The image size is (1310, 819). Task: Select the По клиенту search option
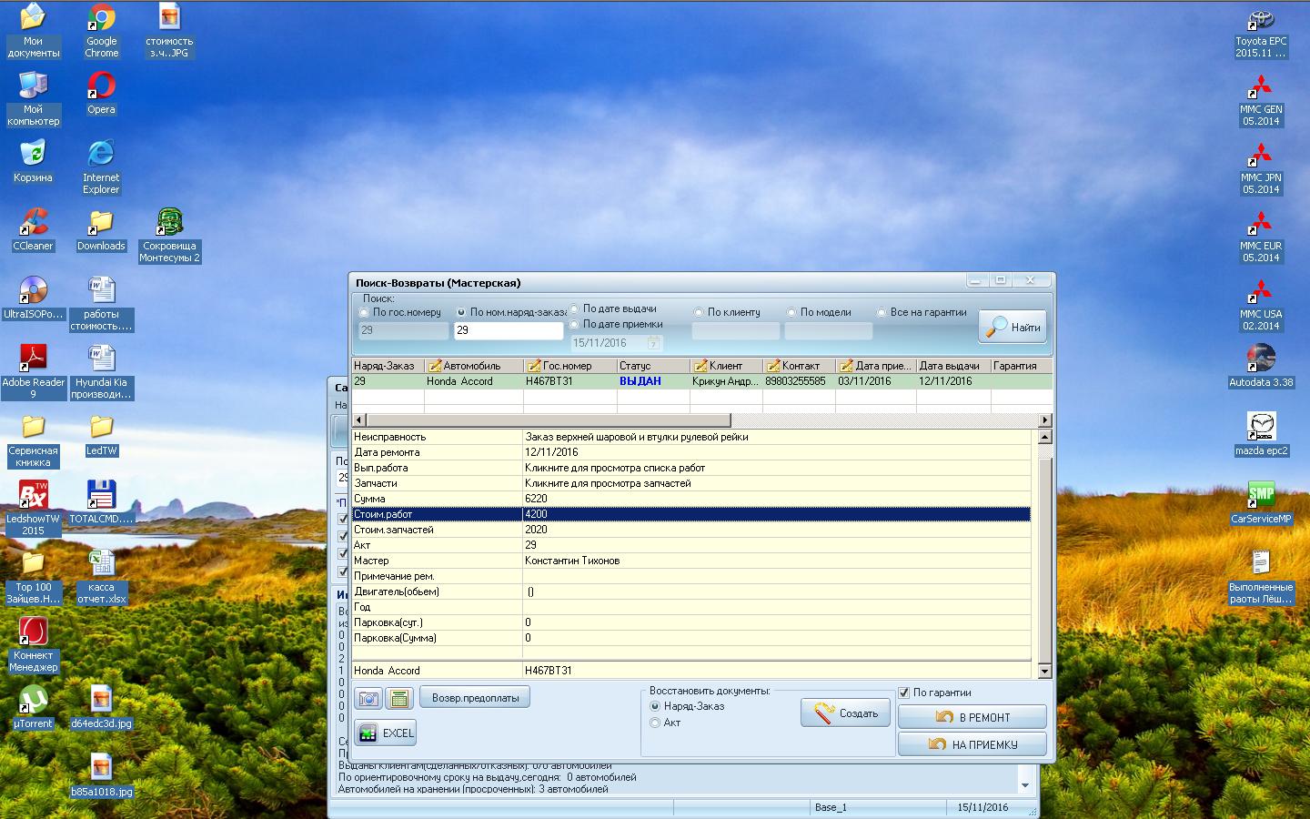pyautogui.click(x=699, y=312)
